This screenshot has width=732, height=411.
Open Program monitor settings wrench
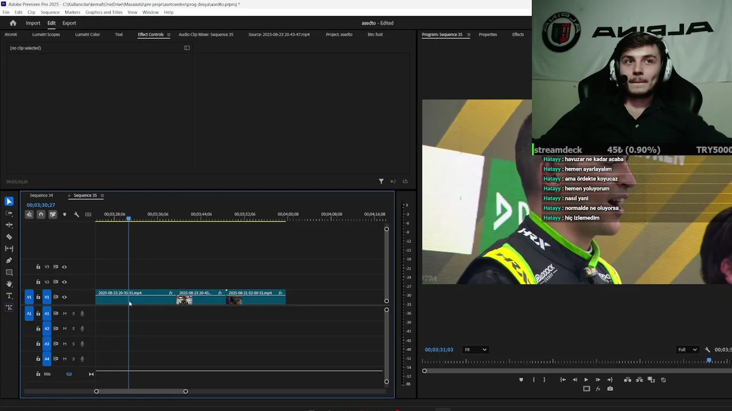pyautogui.click(x=707, y=349)
